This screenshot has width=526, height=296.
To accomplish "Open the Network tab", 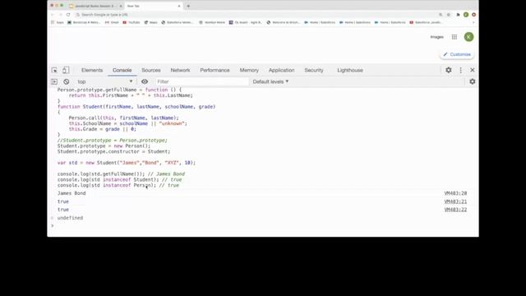I will 180,70.
